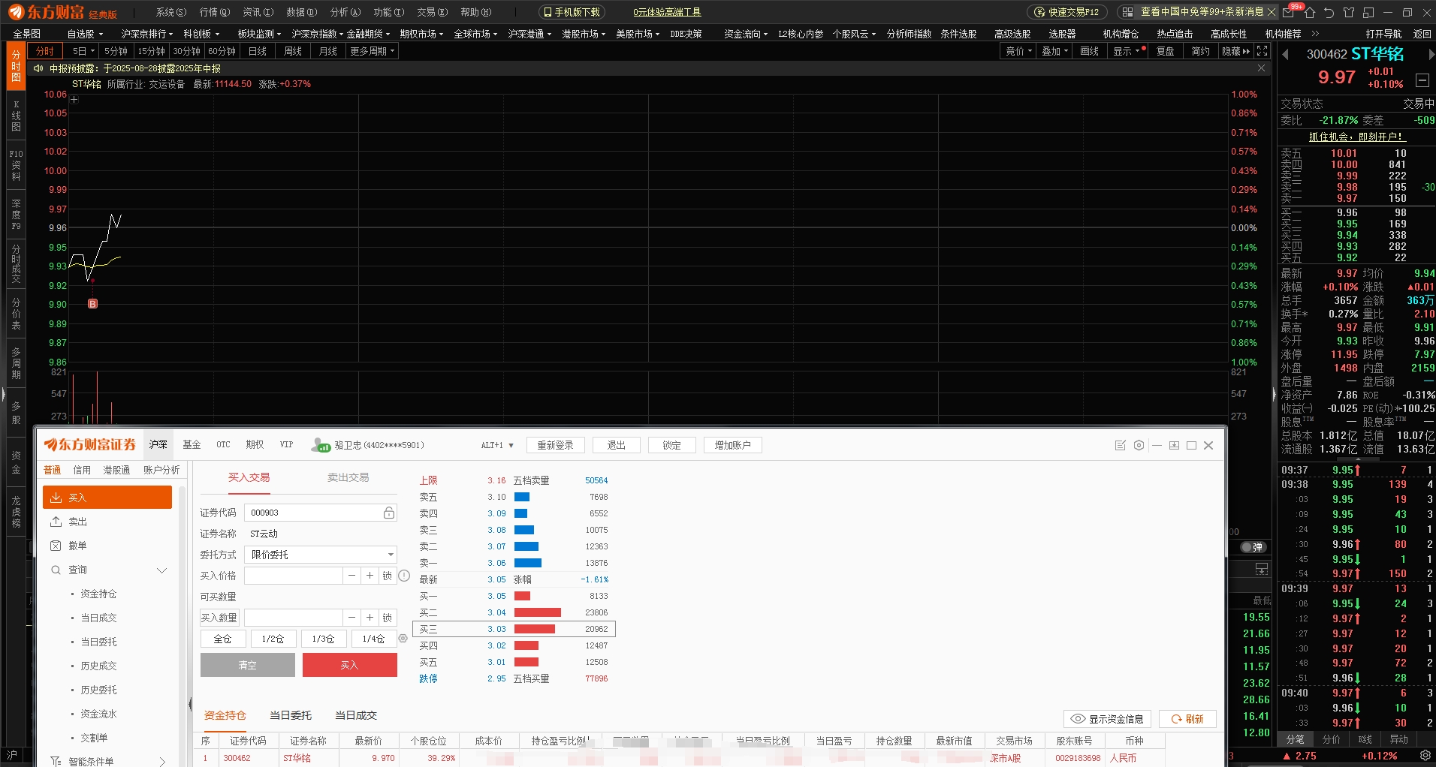
Task: Go to previous stock with left arrow
Action: click(x=1285, y=54)
